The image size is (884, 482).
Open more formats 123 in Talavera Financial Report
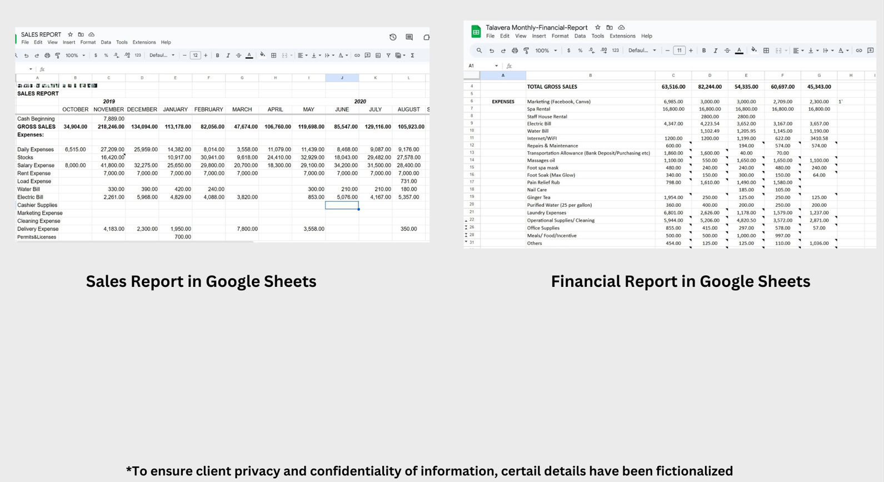tap(615, 51)
